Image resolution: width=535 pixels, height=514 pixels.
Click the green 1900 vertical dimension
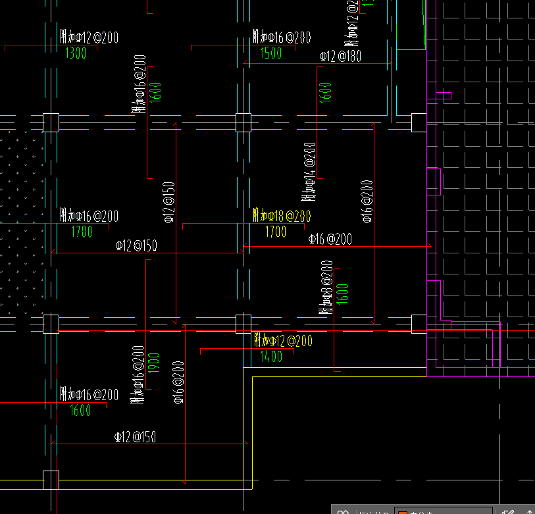pos(154,363)
